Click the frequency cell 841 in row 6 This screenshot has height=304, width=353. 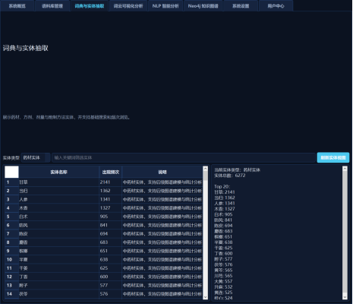coord(111,225)
